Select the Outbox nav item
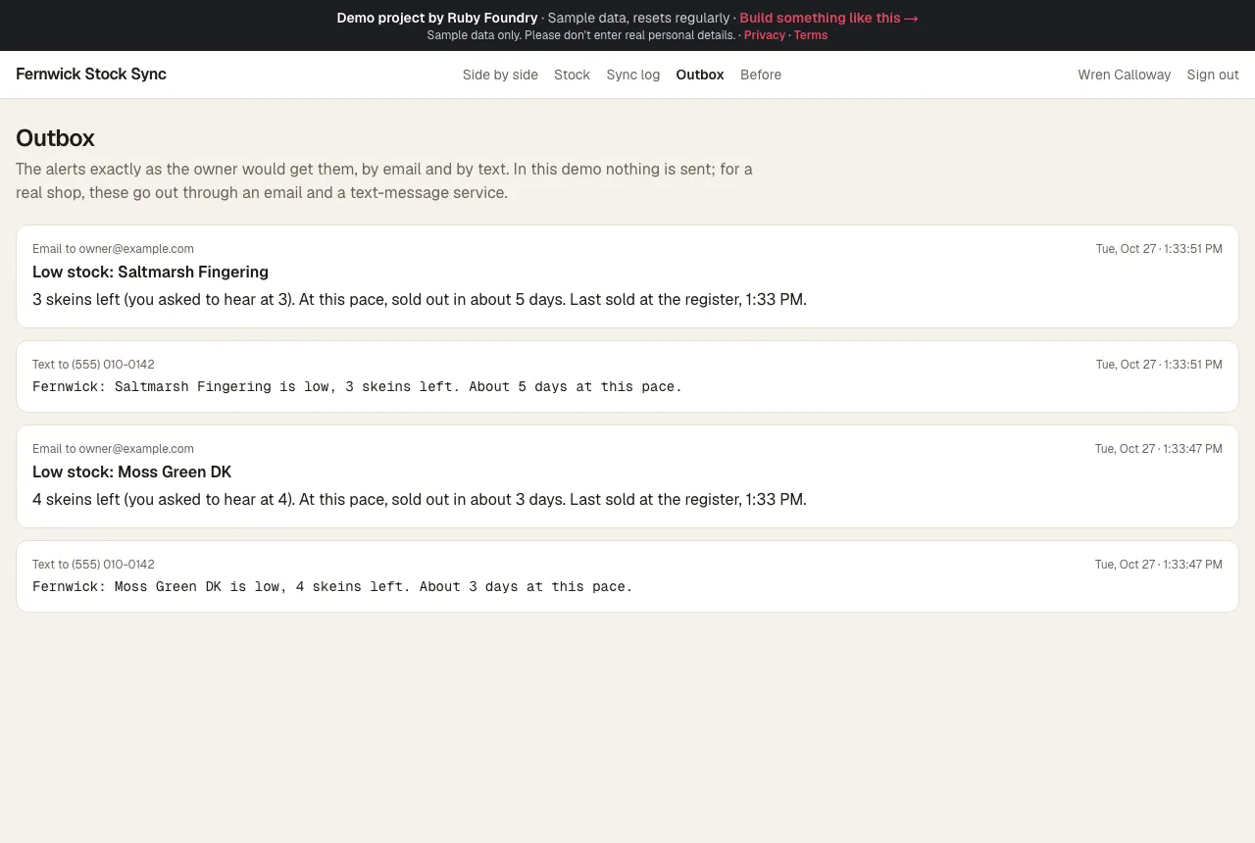The width and height of the screenshot is (1255, 843). click(x=700, y=74)
